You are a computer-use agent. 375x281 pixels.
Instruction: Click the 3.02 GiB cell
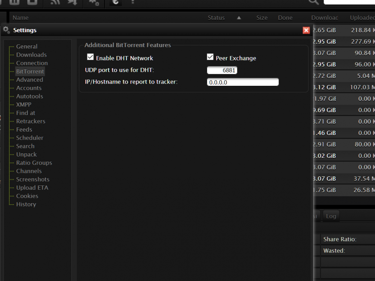[324, 156]
